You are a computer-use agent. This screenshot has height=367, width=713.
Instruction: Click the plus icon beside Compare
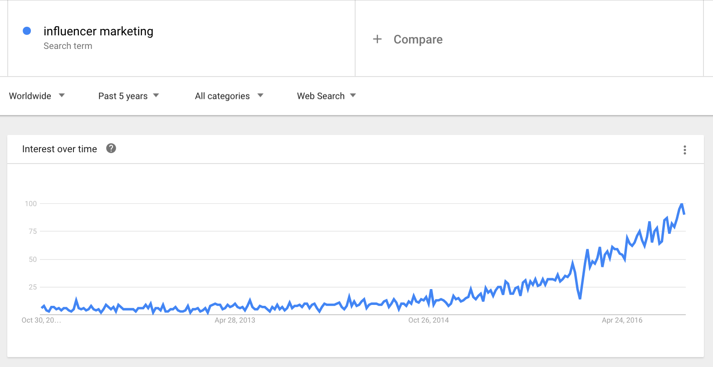click(377, 39)
